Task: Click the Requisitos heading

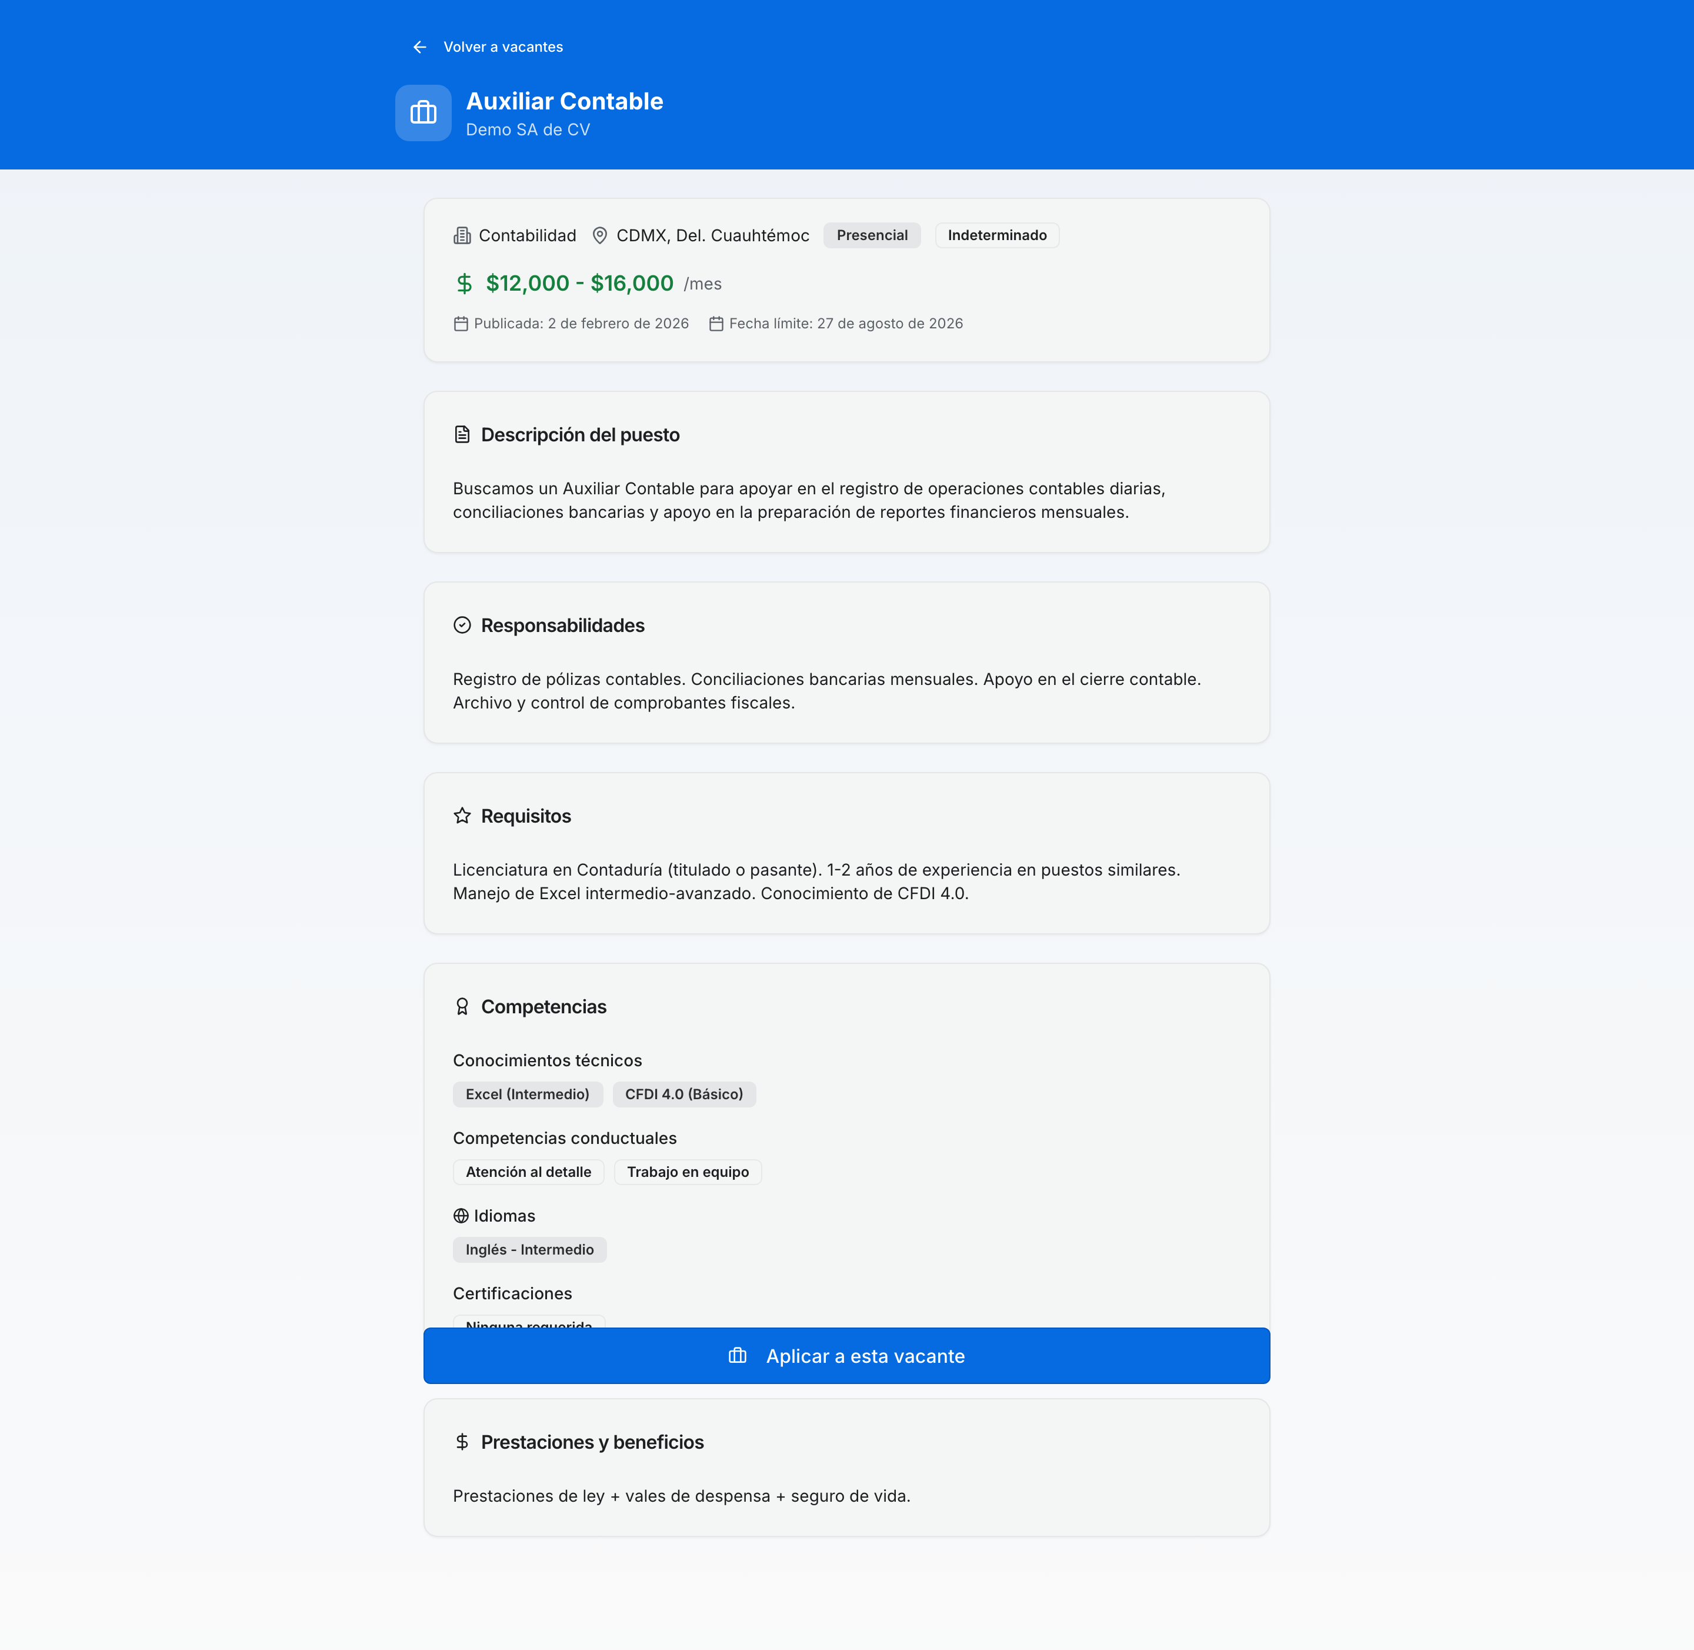Action: click(x=526, y=816)
